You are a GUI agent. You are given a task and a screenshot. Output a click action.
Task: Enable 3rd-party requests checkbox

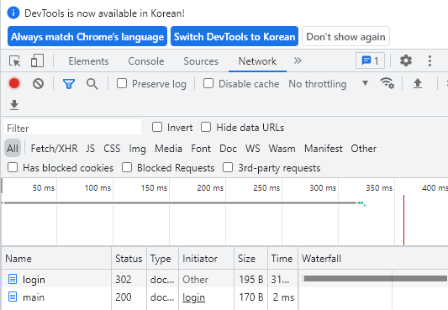228,167
